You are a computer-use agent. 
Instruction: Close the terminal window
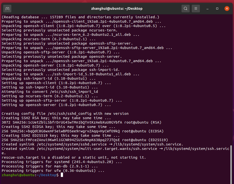227,8
